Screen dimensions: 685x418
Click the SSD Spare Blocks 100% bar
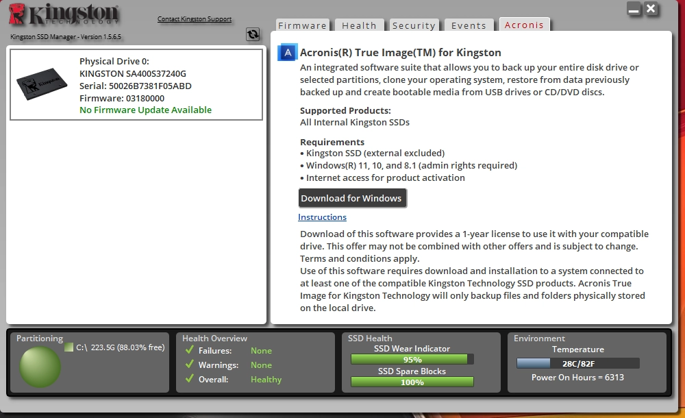[x=412, y=382]
